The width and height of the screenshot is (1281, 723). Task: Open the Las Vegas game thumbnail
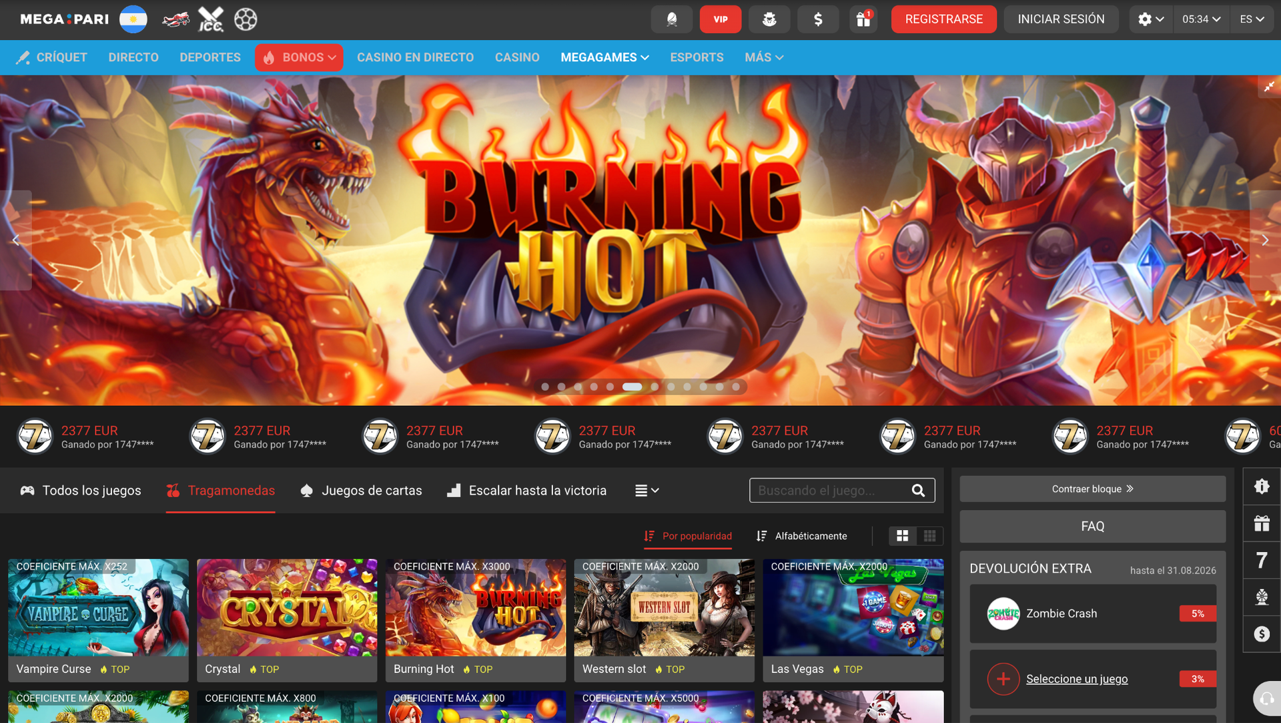(853, 608)
